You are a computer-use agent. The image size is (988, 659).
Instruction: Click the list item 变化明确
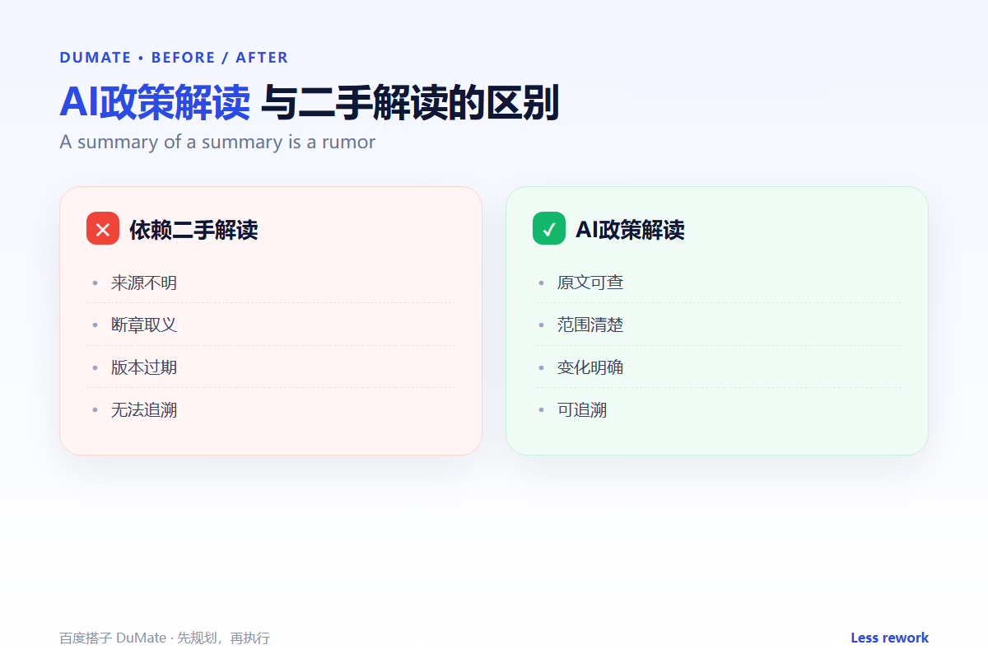[717, 367]
